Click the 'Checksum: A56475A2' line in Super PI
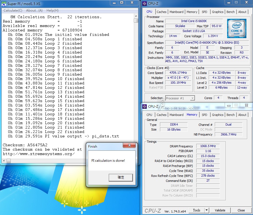This screenshot has width=253, height=215. tap(25, 145)
